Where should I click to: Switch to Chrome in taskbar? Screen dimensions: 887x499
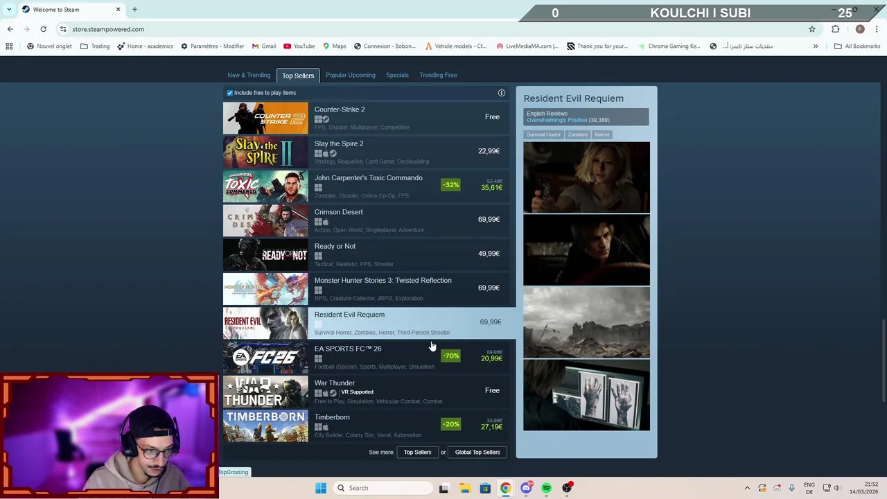[x=505, y=488]
